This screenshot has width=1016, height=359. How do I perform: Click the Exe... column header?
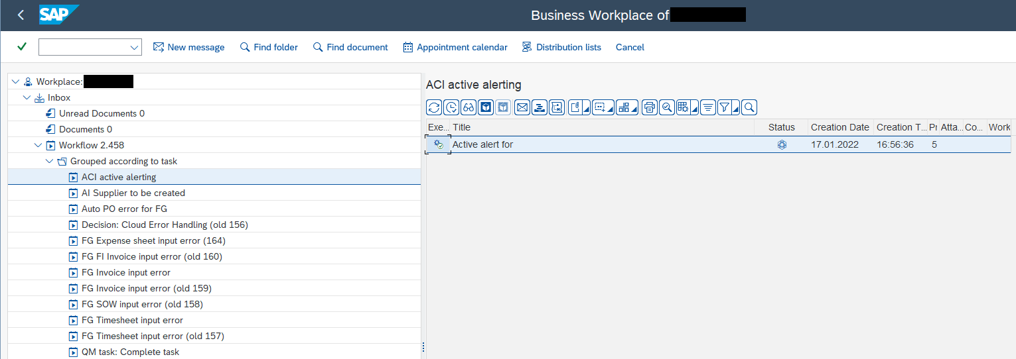(438, 127)
